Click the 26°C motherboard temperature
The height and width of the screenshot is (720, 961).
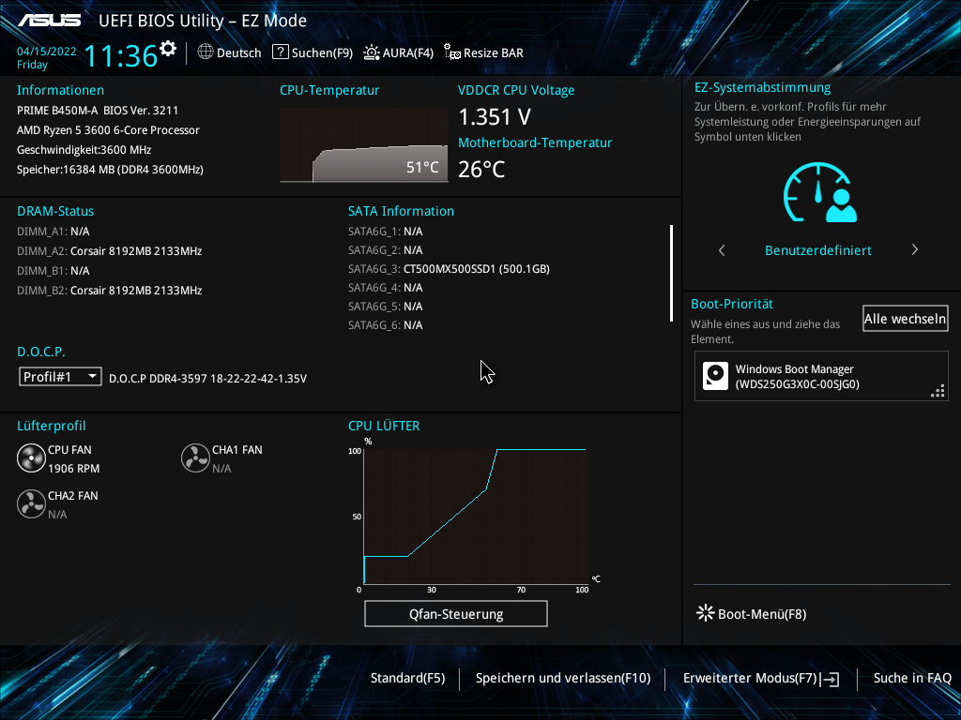pos(481,169)
